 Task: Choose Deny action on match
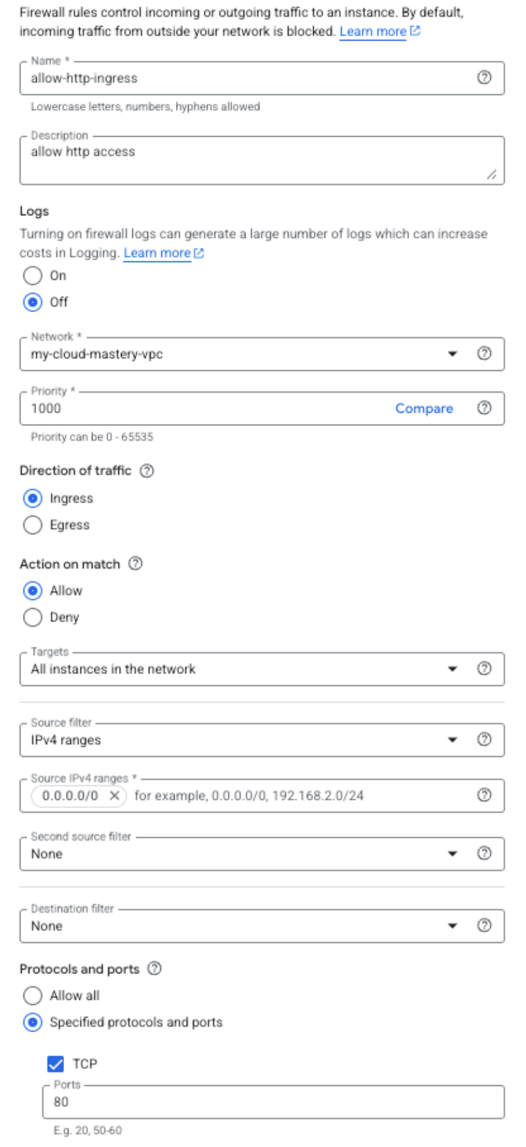(33, 618)
